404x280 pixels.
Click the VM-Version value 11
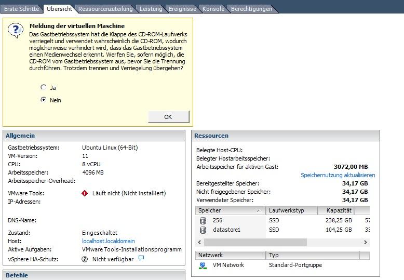tap(85, 156)
